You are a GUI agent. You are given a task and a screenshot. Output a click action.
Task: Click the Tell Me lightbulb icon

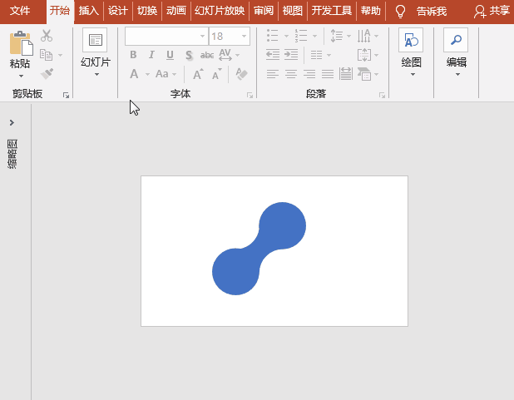coord(400,12)
